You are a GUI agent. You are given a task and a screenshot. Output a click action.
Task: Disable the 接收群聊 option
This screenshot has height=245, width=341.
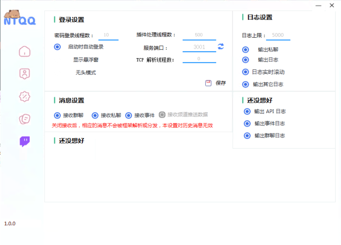pyautogui.click(x=57, y=114)
